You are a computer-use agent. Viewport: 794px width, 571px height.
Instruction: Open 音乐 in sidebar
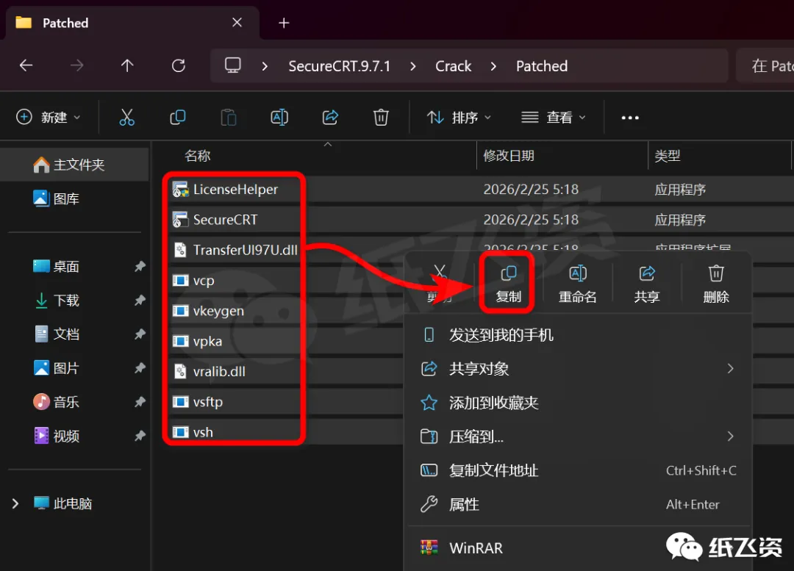click(66, 402)
